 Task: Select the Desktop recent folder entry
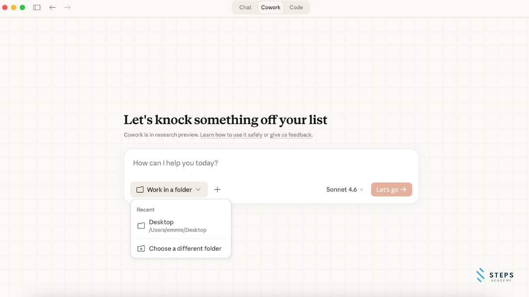[177, 226]
